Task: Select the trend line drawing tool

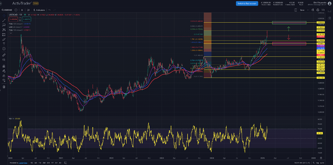Action: point(4,20)
